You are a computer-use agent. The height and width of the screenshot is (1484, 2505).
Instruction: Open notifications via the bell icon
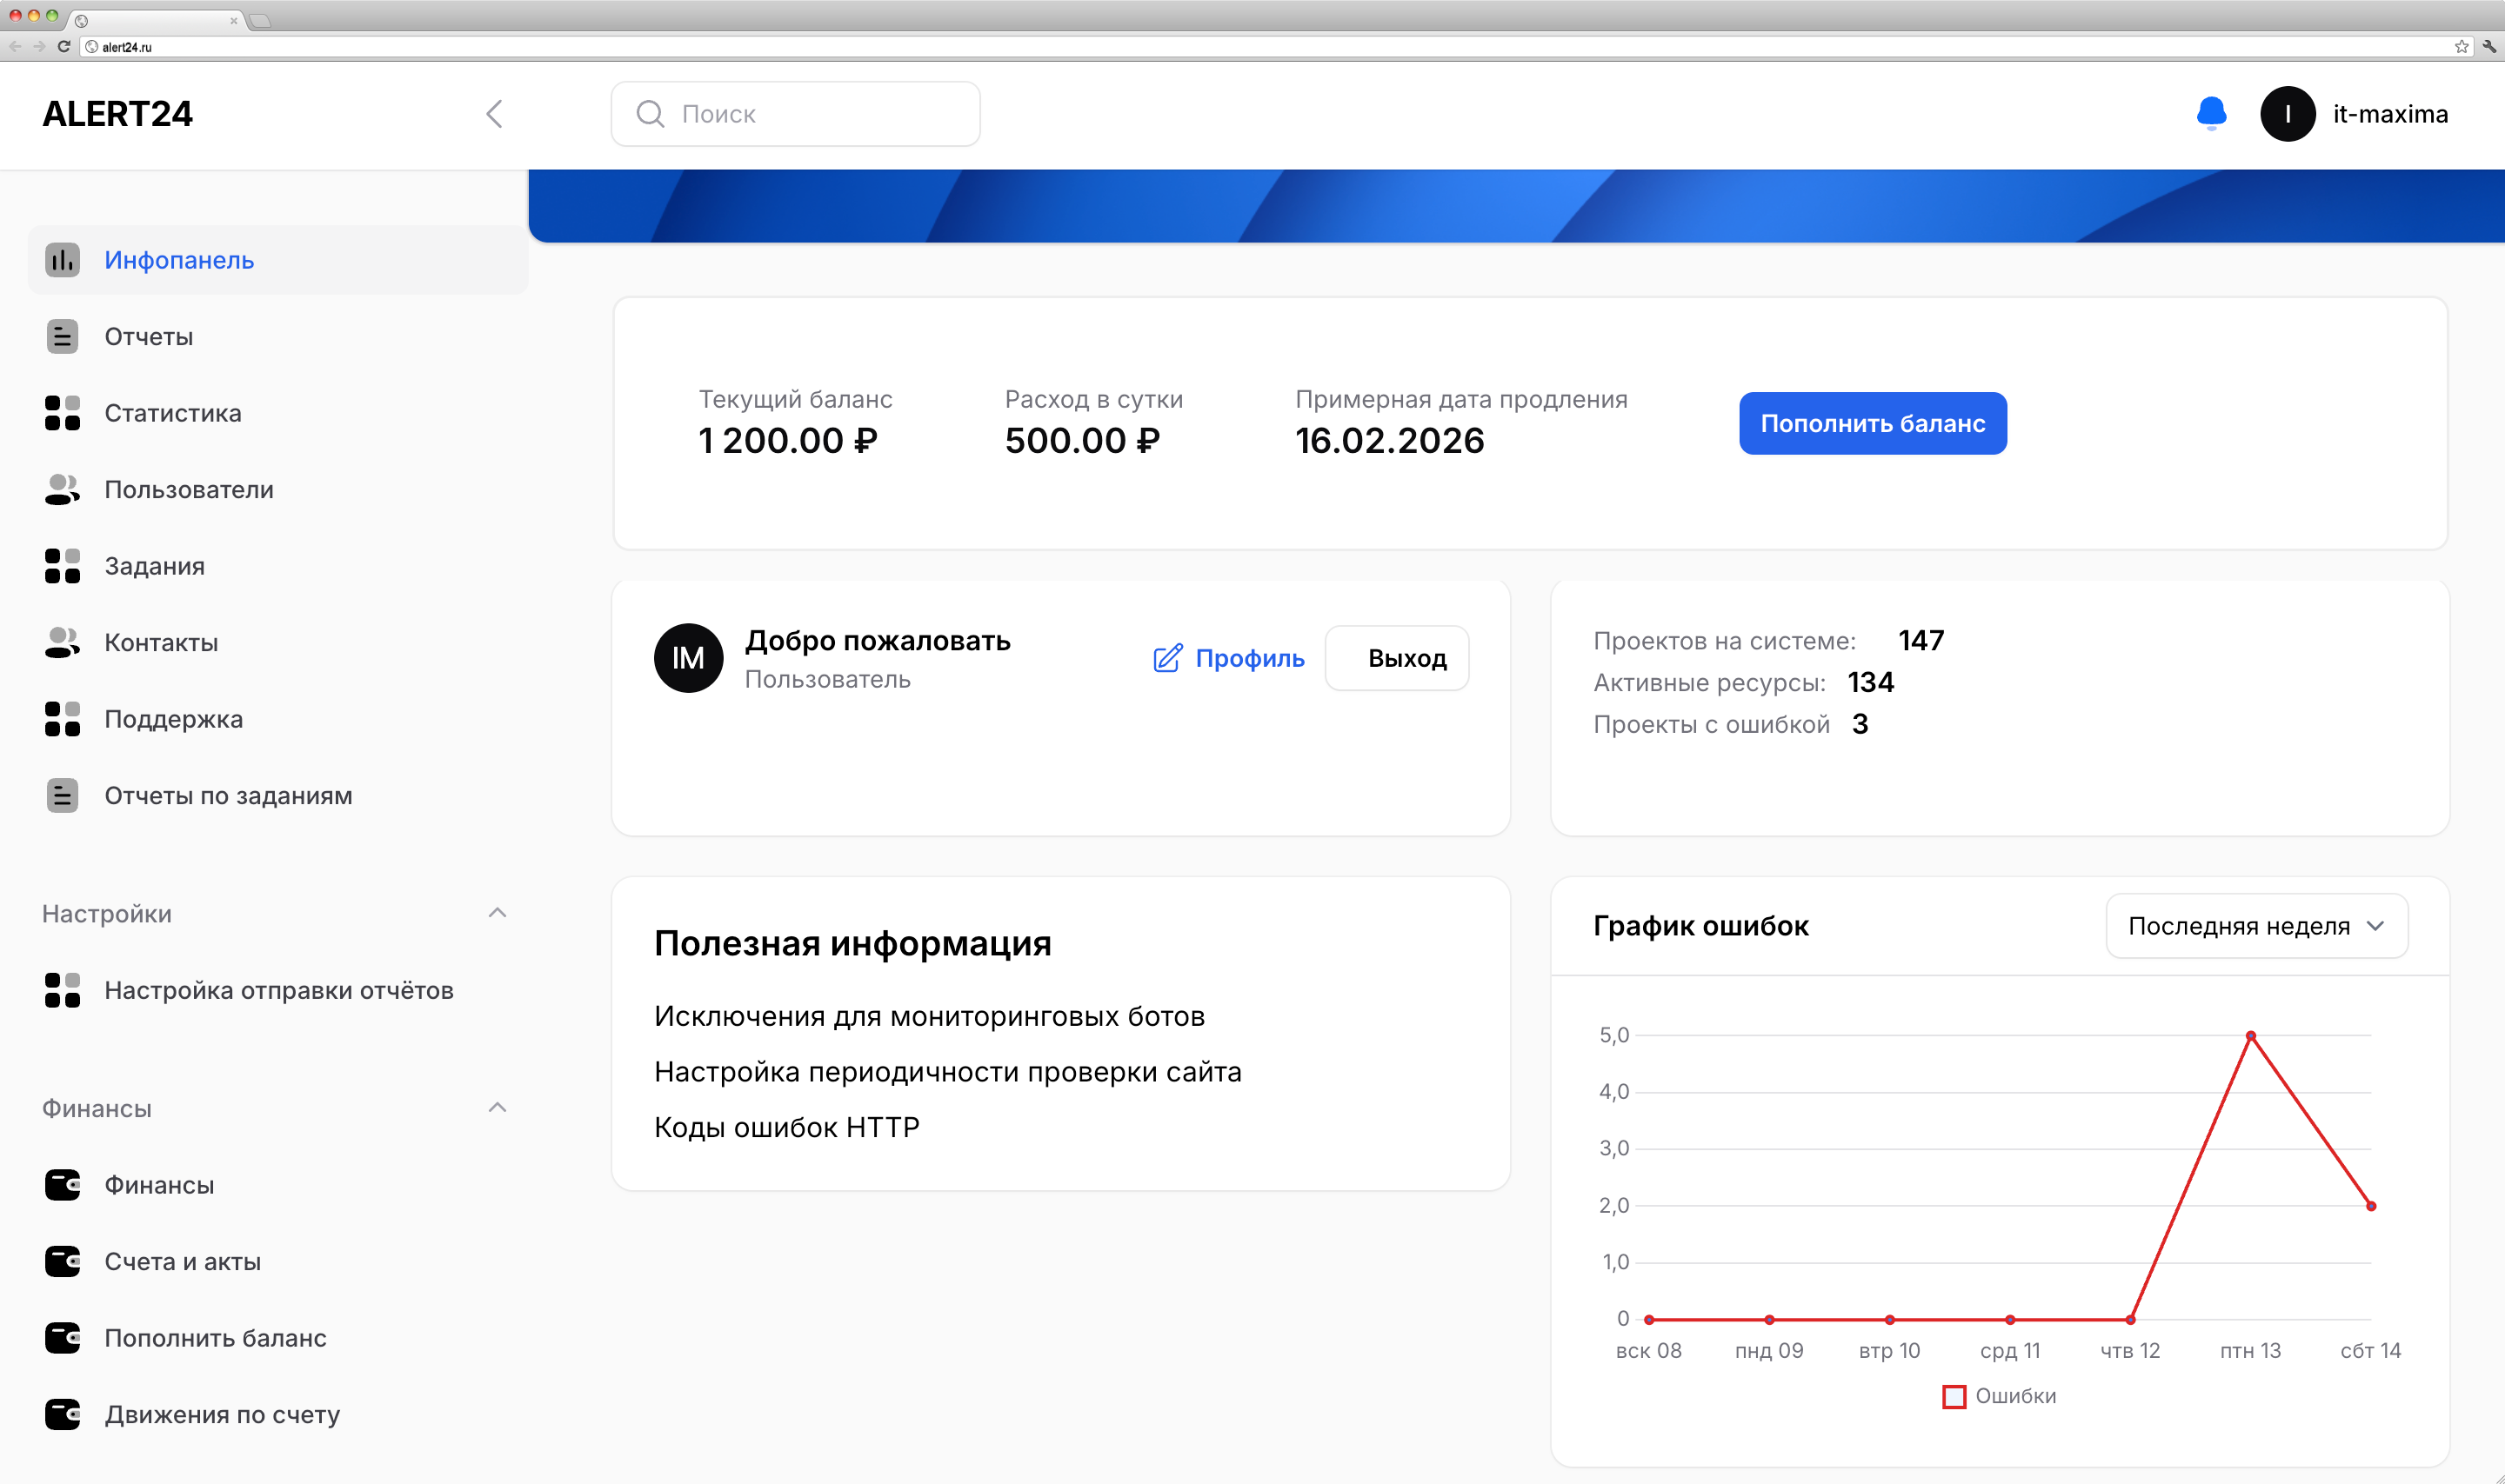(x=2211, y=113)
